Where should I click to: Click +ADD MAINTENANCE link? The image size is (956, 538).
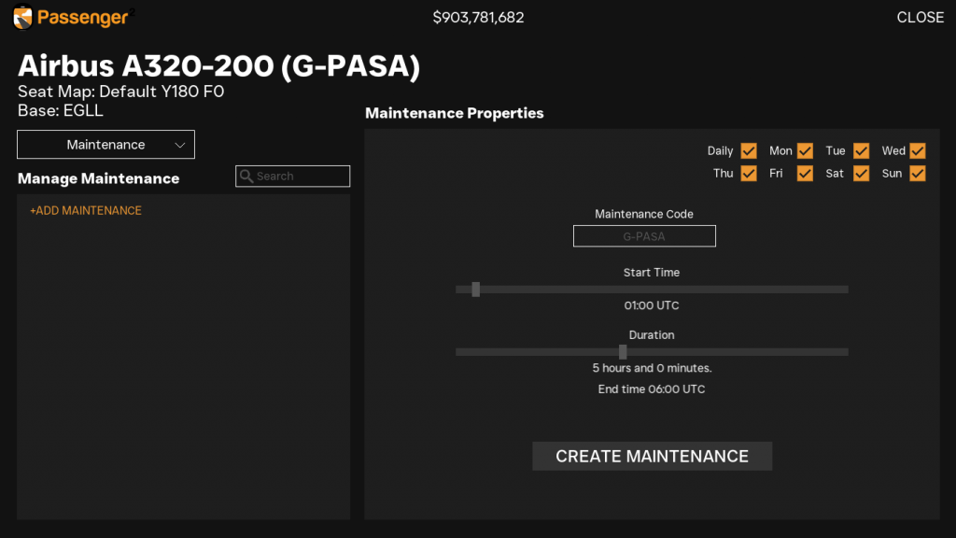86,211
